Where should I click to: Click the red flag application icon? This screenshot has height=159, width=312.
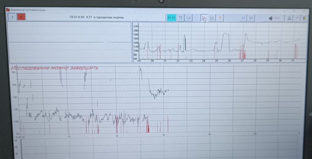tap(8, 10)
